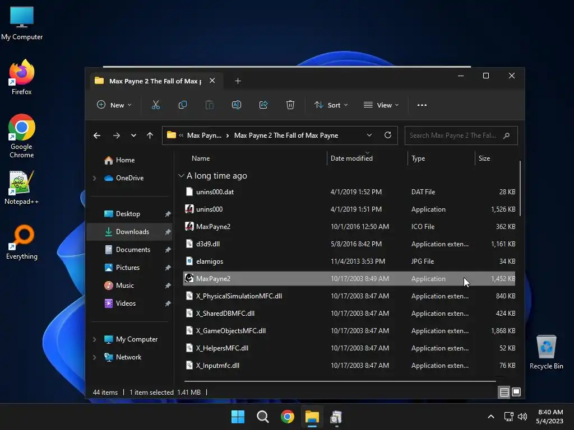
Task: Open Desktop in navigation pane
Action: pyautogui.click(x=128, y=214)
